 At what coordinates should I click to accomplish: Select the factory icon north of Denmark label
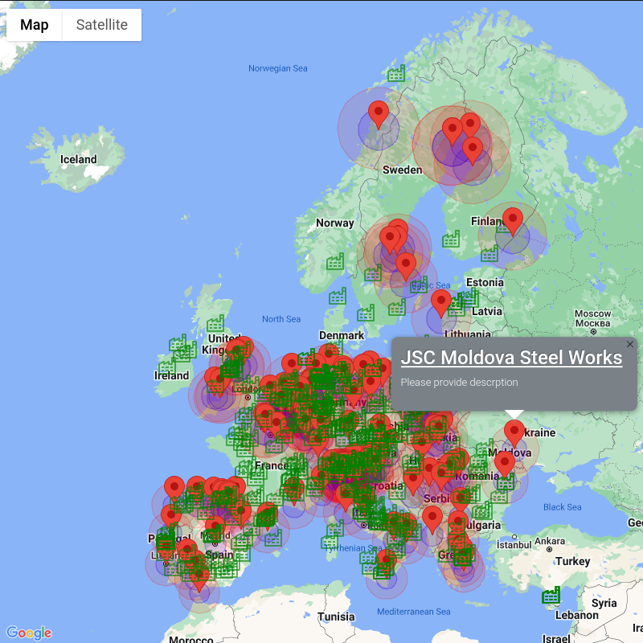[x=338, y=296]
